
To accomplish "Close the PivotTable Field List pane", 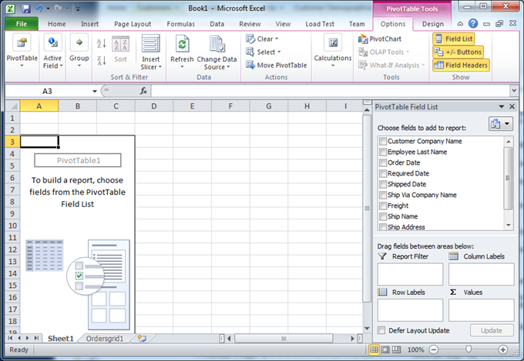I will click(512, 106).
